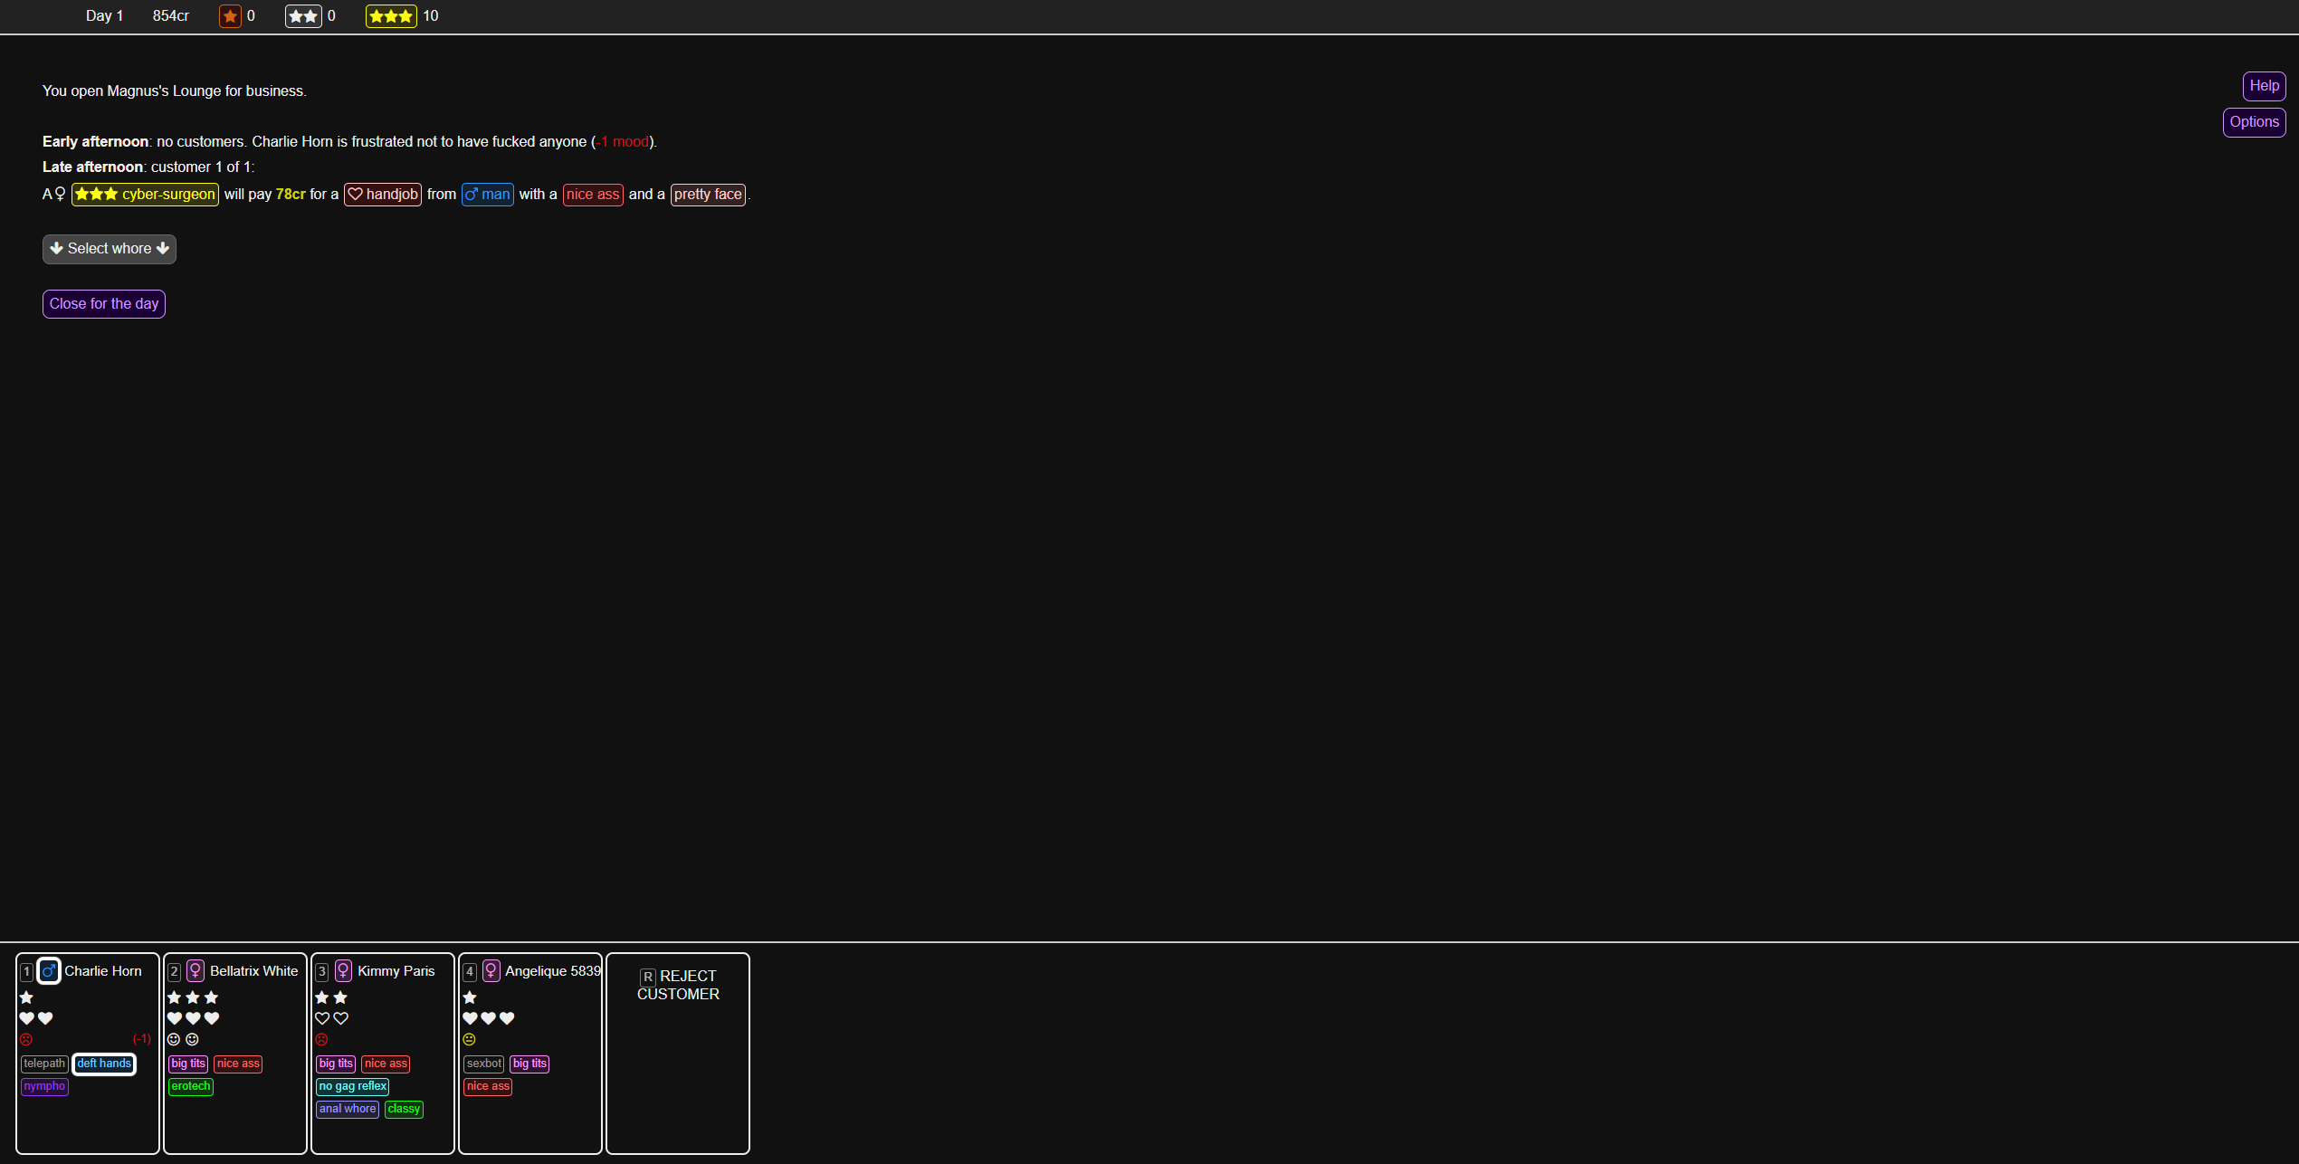
Task: Click Charlie Horn's nympho trait tag
Action: pos(44,1087)
